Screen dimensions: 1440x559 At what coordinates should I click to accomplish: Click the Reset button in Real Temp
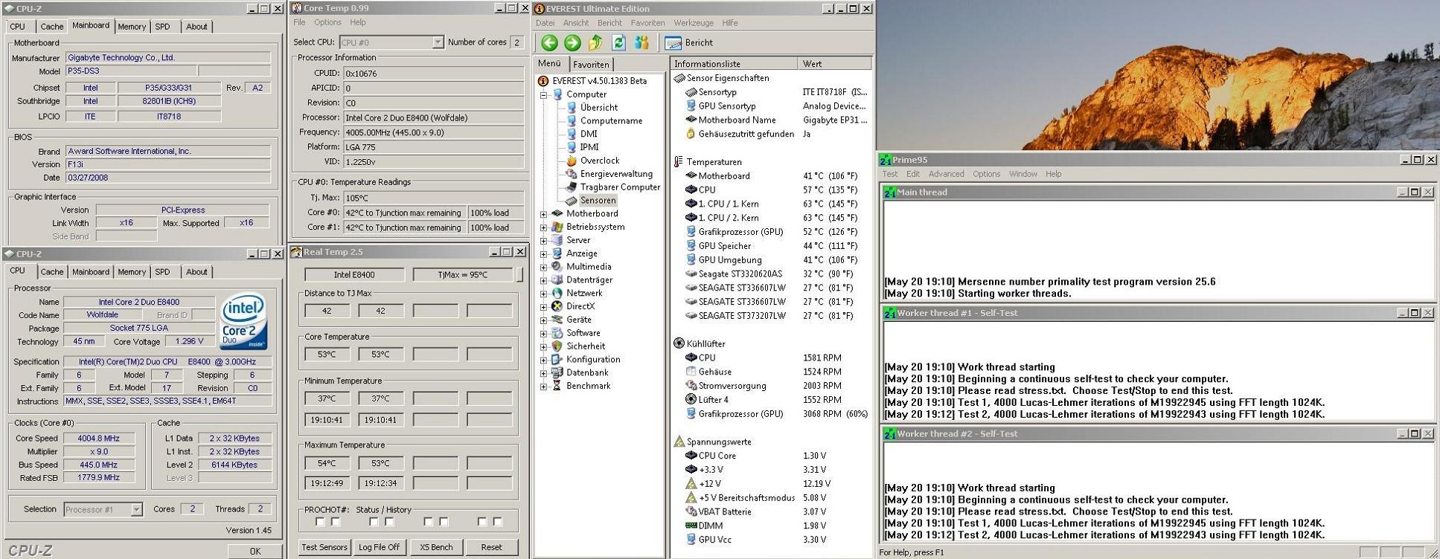pyautogui.click(x=491, y=547)
